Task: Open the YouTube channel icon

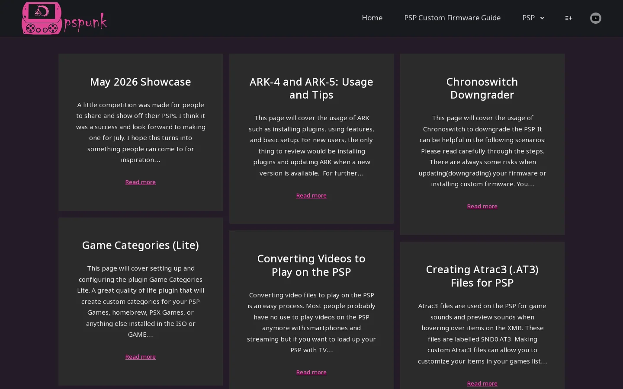Action: [596, 18]
